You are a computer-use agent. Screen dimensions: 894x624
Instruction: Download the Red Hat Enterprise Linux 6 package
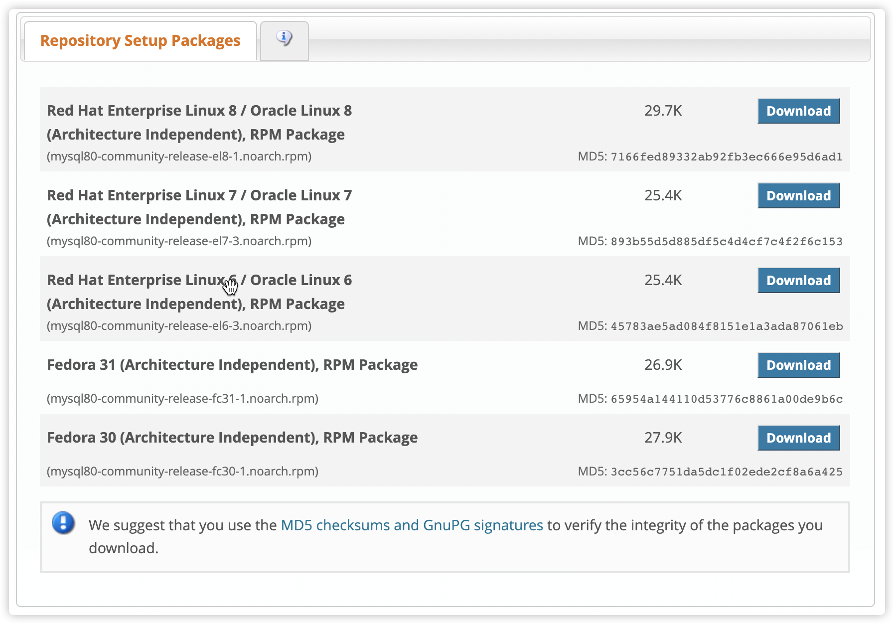[798, 280]
